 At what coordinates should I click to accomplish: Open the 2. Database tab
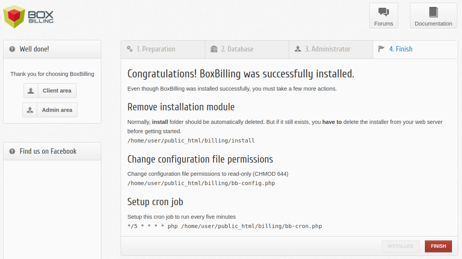coord(247,49)
